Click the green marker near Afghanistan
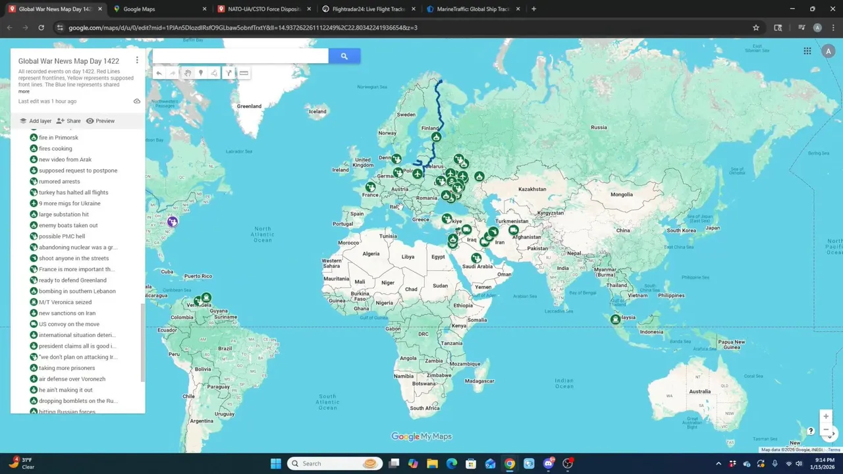 point(513,230)
